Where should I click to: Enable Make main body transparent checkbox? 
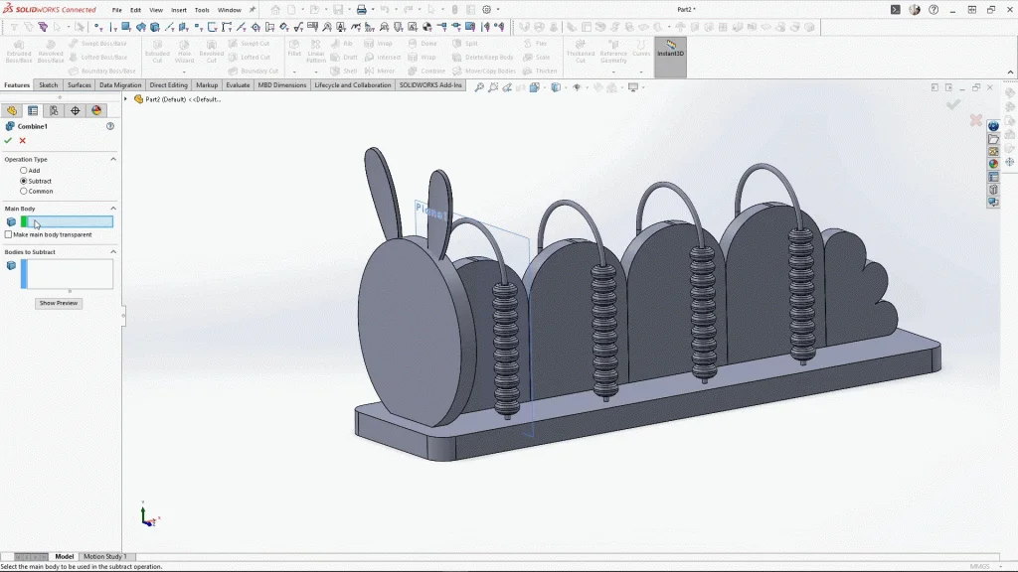click(9, 235)
